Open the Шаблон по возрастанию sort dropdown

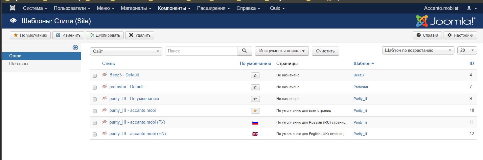418,50
